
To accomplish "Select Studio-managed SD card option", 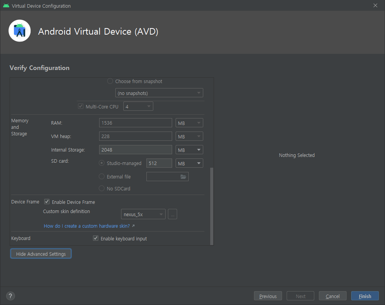I will tap(101, 163).
